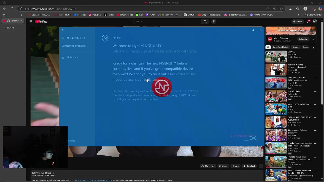
Task: Close the YouTube vertical tab
Action: click(22, 21)
